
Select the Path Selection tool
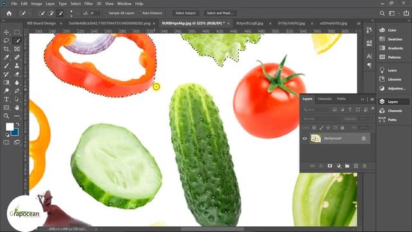[x=17, y=99]
